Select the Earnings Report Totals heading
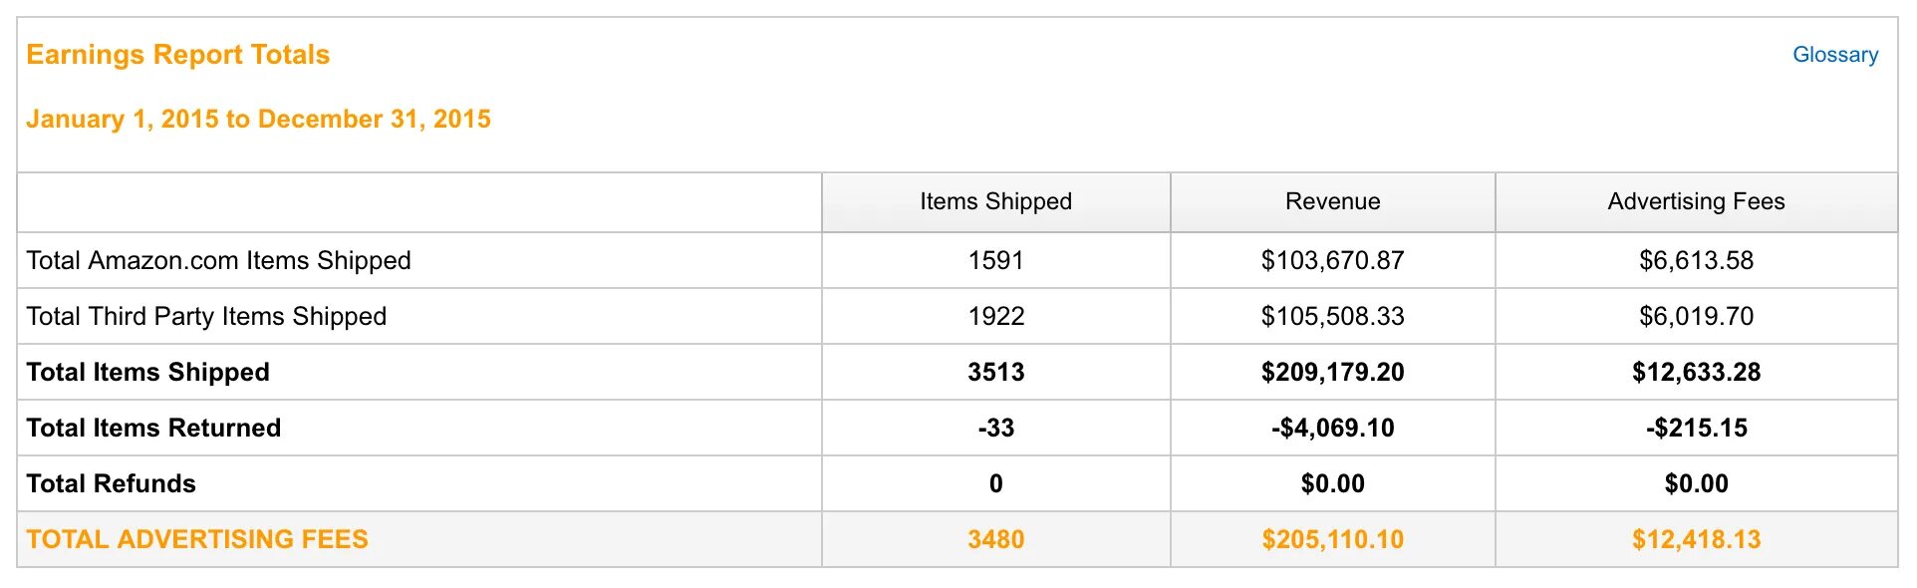This screenshot has height=588, width=1917. click(177, 55)
